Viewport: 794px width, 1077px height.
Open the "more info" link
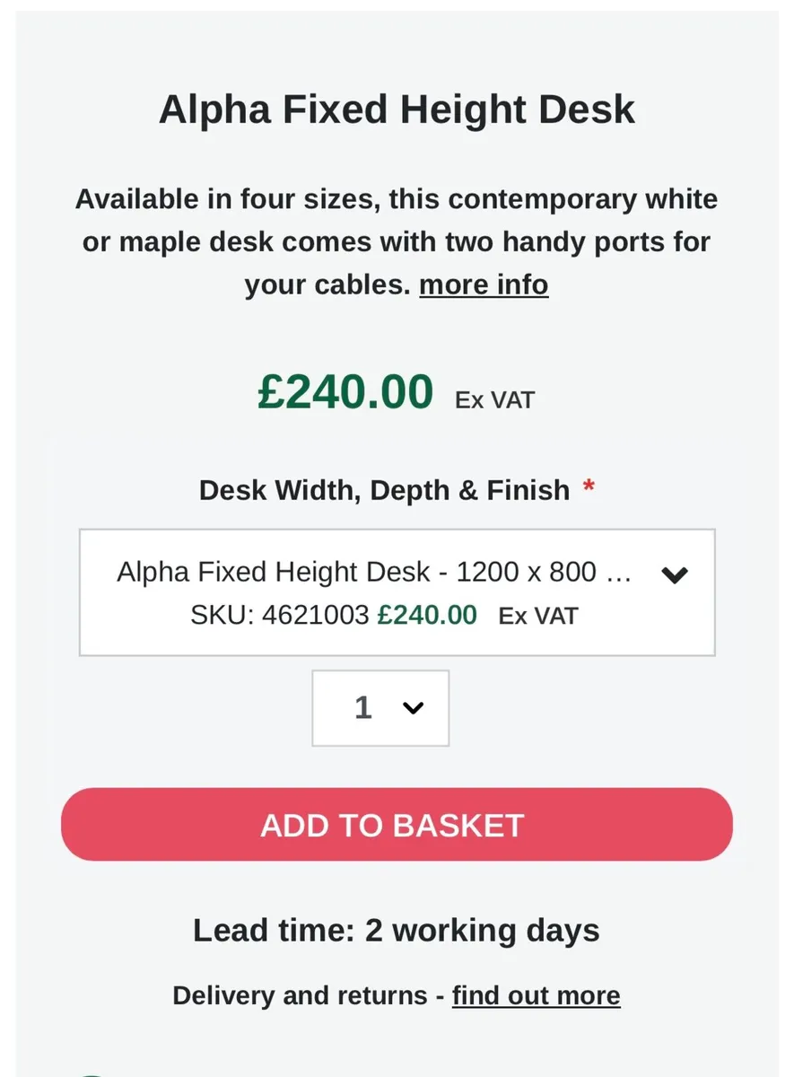click(x=484, y=285)
